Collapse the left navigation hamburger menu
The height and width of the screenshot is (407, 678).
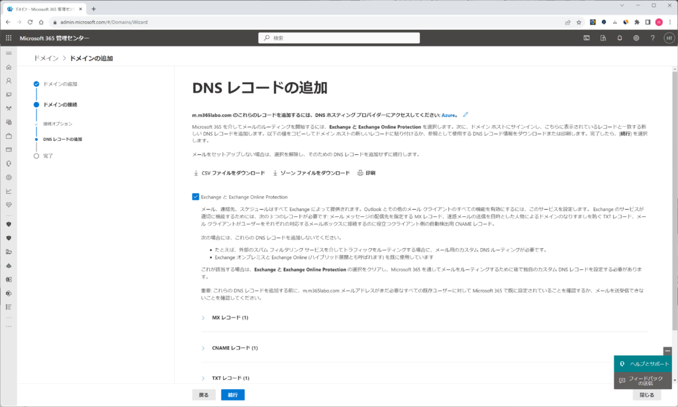tap(9, 53)
